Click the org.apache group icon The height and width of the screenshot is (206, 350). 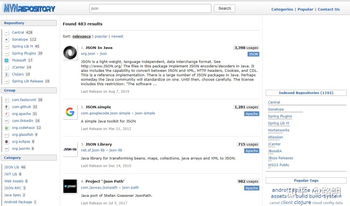[x=7, y=114]
